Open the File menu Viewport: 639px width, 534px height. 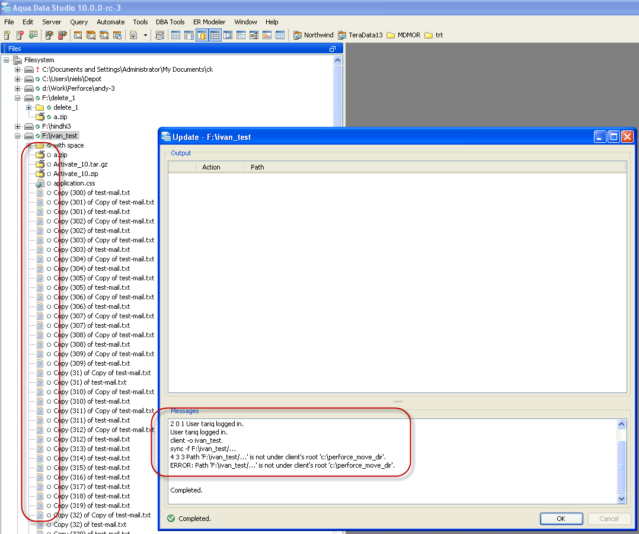[x=9, y=22]
